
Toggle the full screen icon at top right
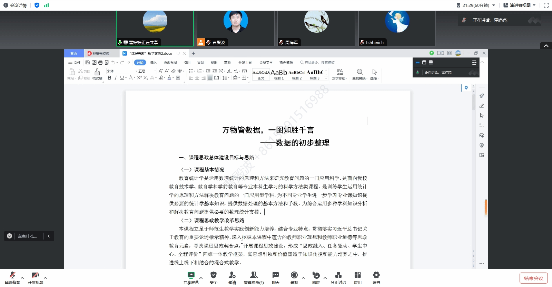coord(546,5)
